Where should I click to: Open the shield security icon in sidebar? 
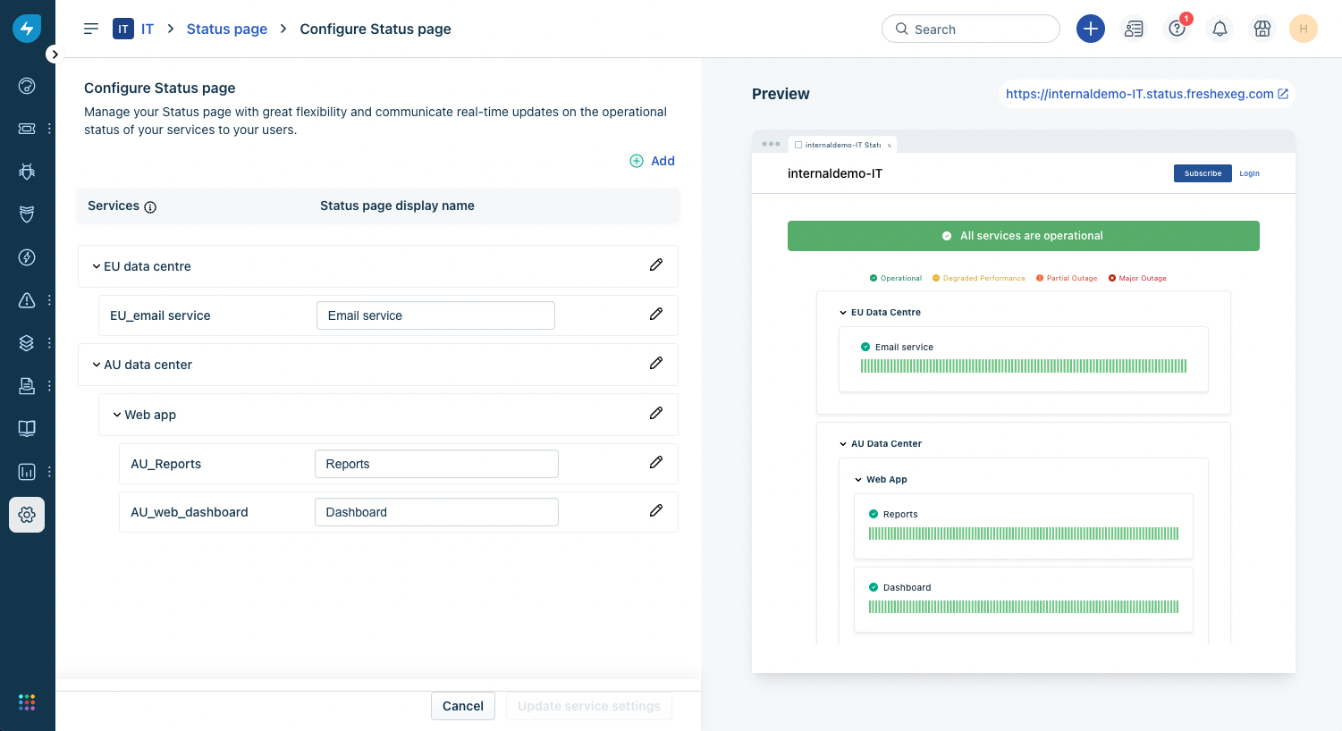[x=26, y=214]
